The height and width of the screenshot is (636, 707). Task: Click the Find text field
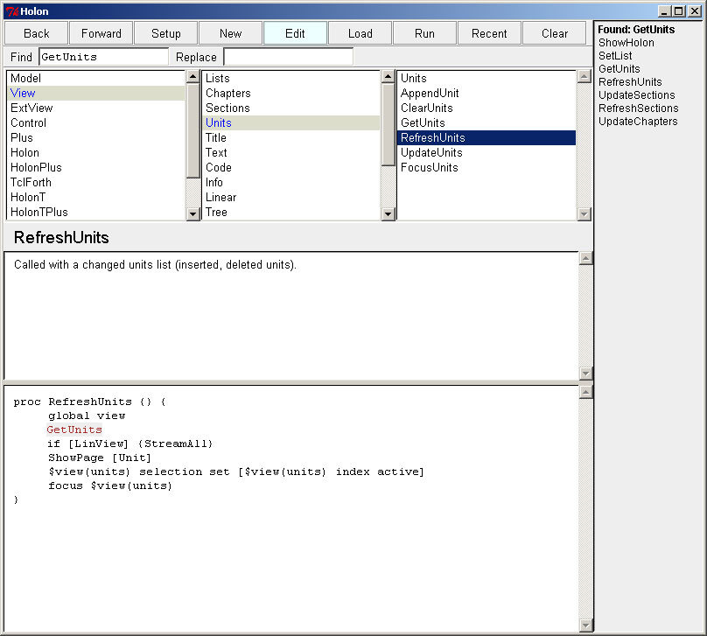(x=103, y=57)
